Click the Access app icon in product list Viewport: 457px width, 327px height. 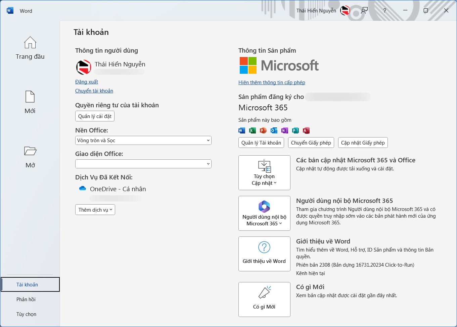click(x=306, y=130)
